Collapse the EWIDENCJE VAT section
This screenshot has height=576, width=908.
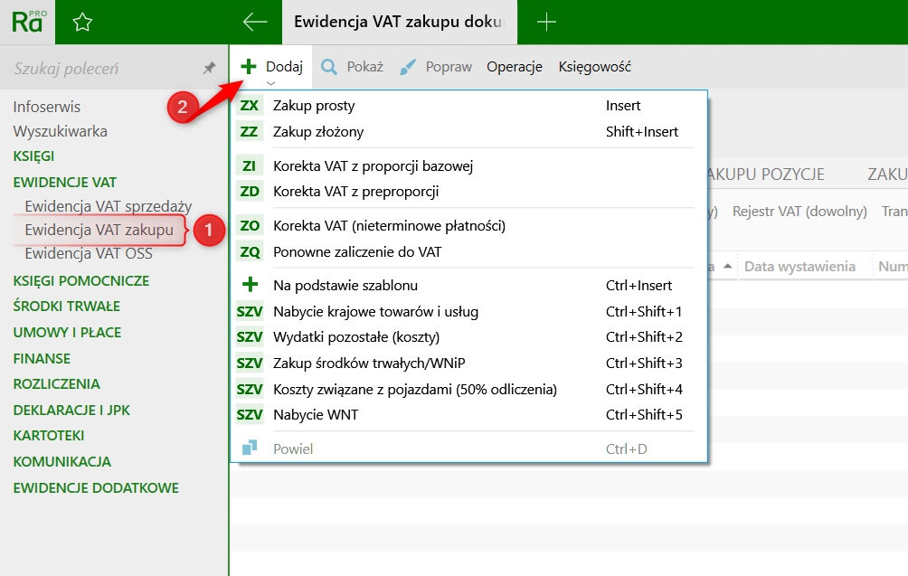64,182
